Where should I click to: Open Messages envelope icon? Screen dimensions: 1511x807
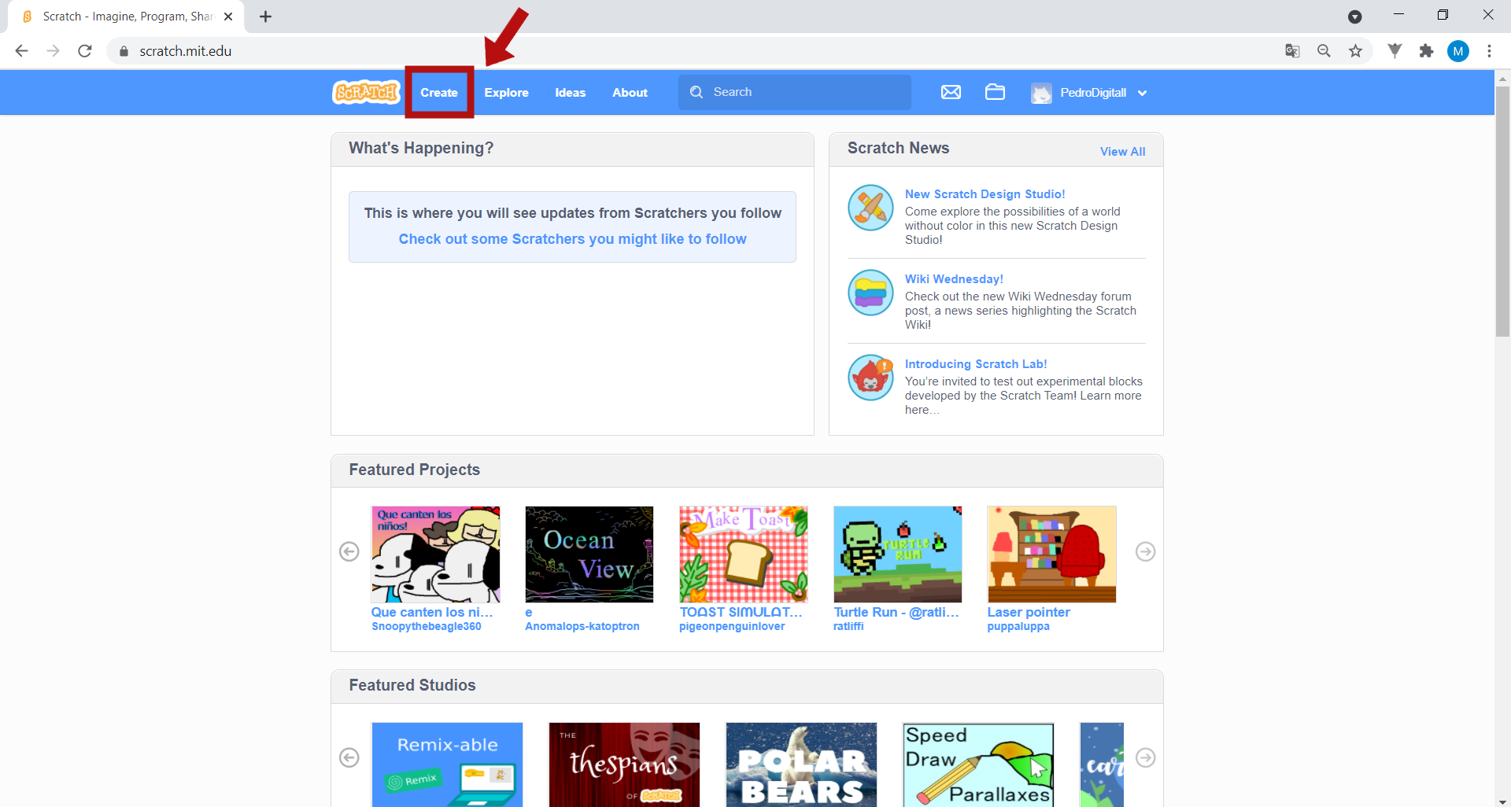pos(951,92)
